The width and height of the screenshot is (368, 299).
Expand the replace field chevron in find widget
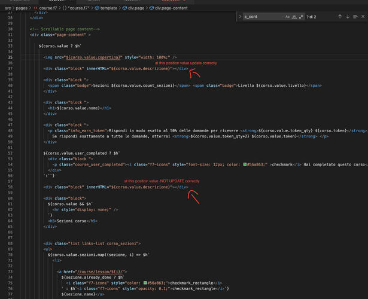click(240, 17)
